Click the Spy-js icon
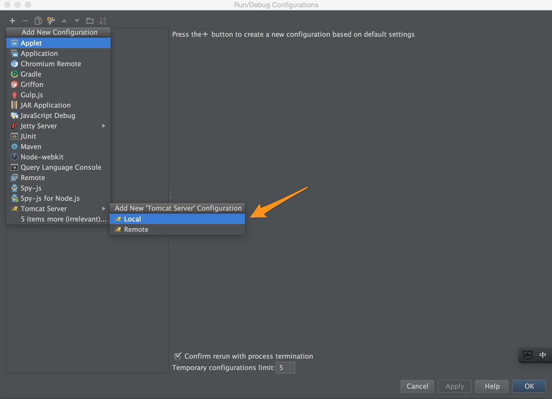552x399 pixels. pyautogui.click(x=15, y=188)
